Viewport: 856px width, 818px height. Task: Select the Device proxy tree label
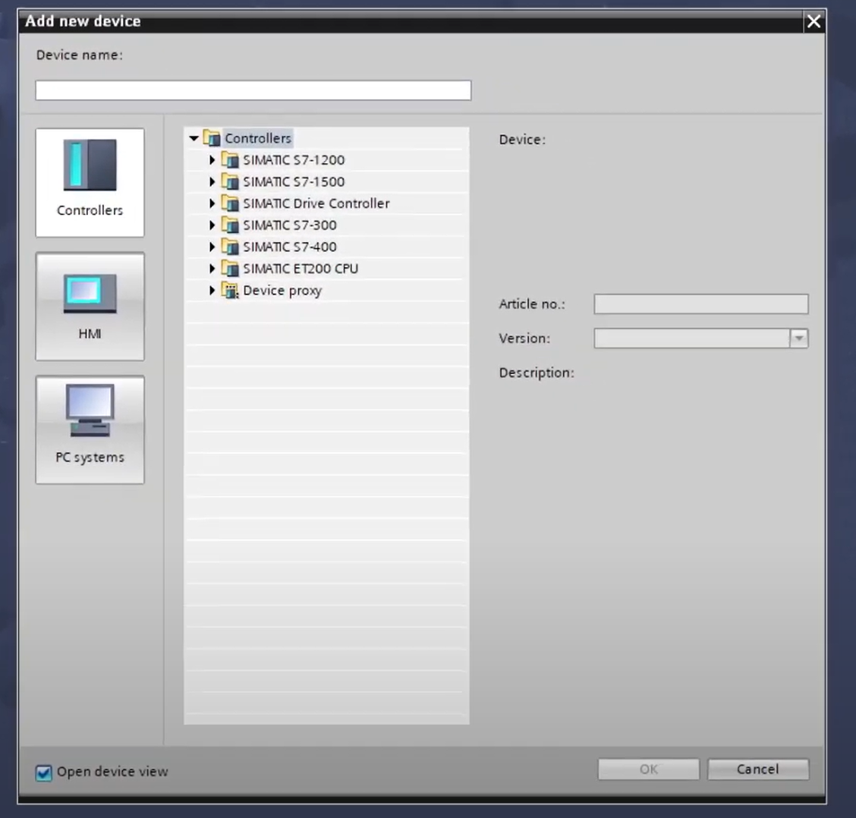point(282,291)
